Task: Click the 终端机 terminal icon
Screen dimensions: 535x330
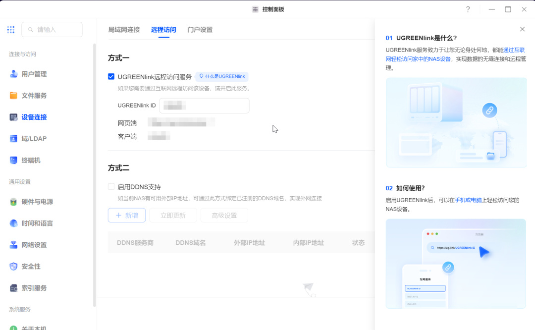Action: [13, 160]
